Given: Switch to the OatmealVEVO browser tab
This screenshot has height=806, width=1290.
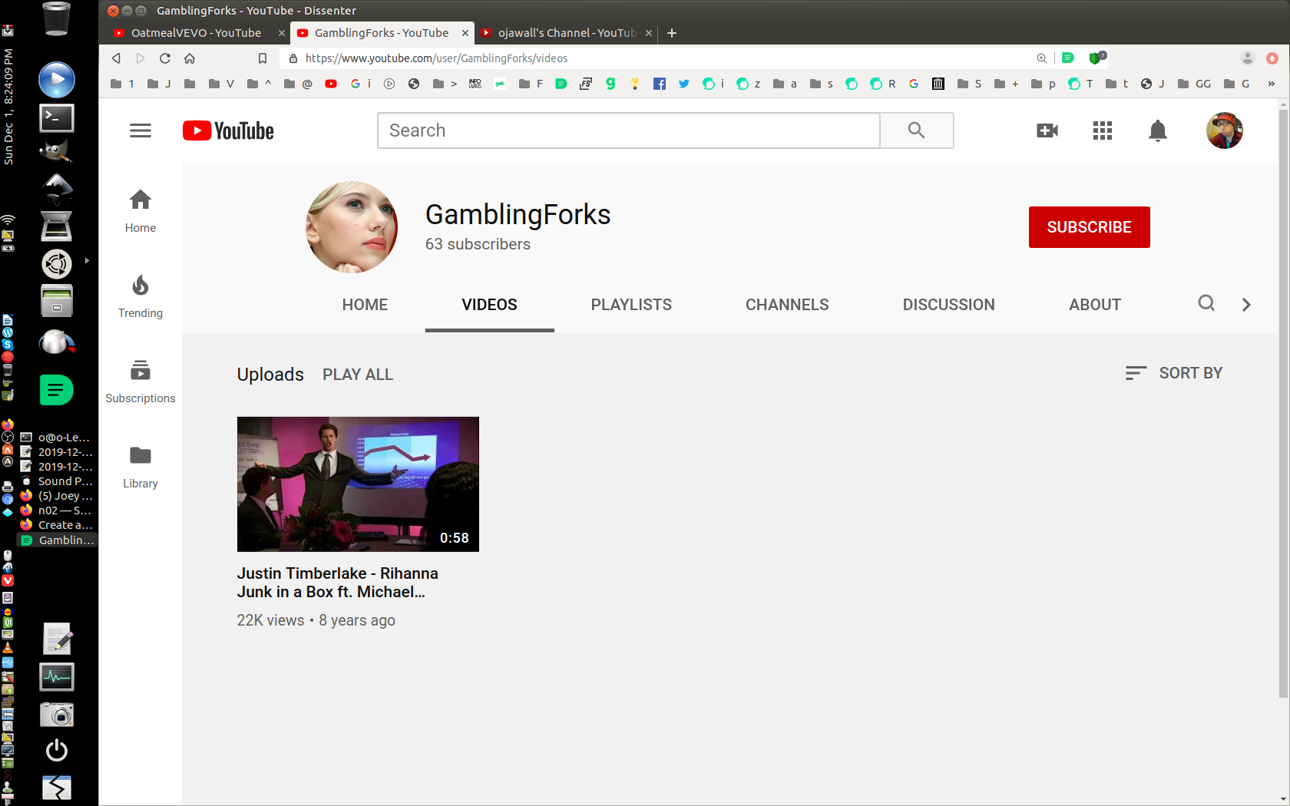Looking at the screenshot, I should click(196, 33).
